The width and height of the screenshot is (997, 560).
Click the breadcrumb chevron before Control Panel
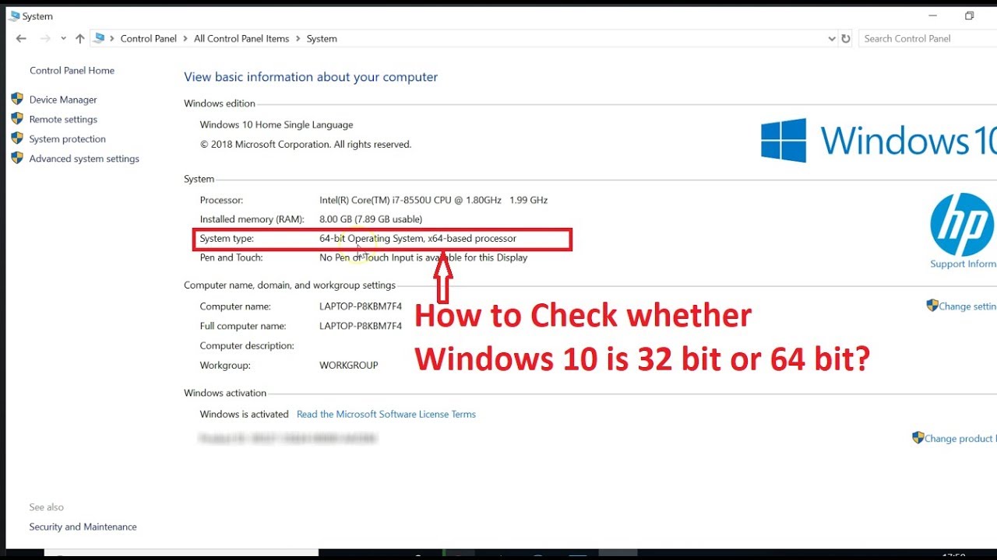(x=112, y=38)
